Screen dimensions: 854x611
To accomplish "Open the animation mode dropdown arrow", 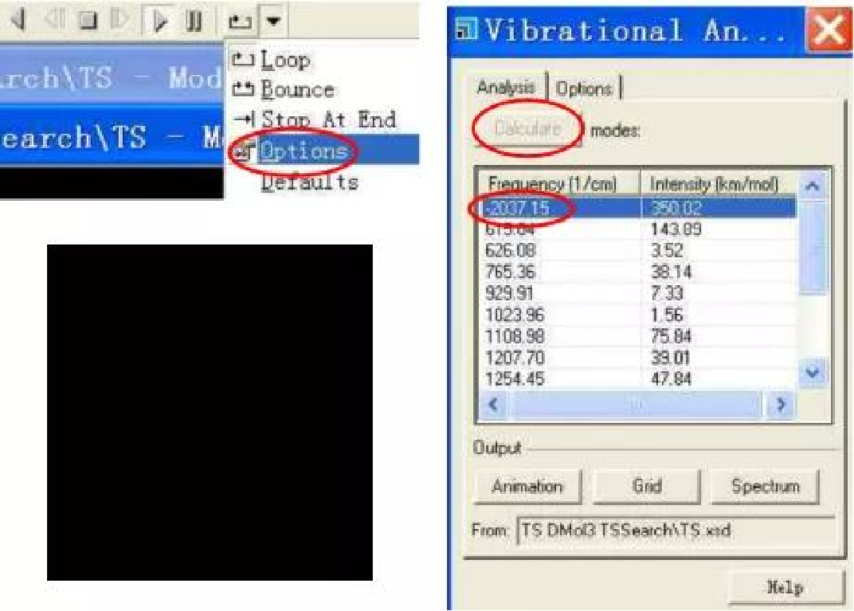I will pyautogui.click(x=273, y=21).
